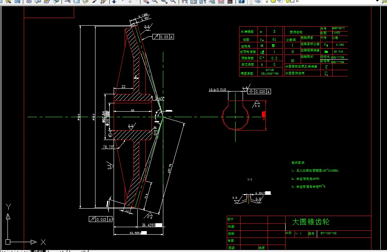Click the greyed Redo arrow icon
This screenshot has width=387, height=252.
click(130, 1)
